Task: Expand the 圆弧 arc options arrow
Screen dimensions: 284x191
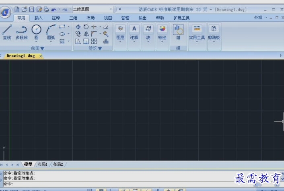Action: (x=51, y=42)
